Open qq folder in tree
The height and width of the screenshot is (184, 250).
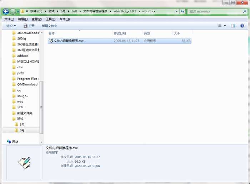click(x=19, y=90)
